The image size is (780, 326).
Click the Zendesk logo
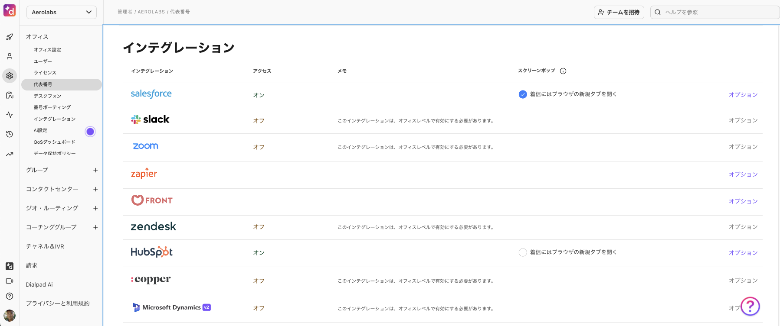click(x=153, y=226)
